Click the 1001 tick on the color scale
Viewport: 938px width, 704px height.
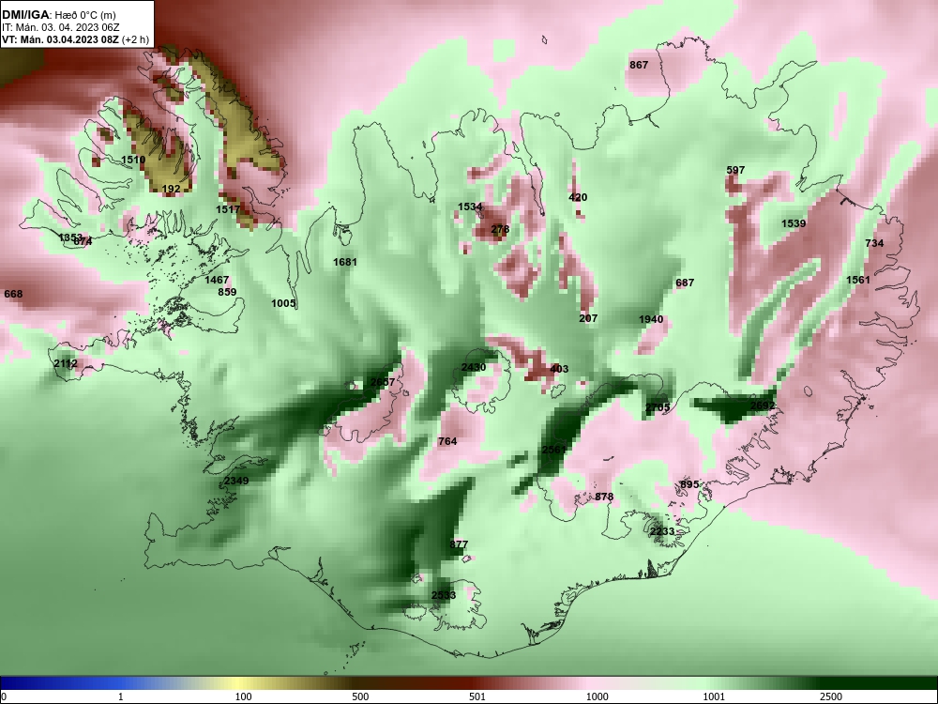pyautogui.click(x=715, y=696)
